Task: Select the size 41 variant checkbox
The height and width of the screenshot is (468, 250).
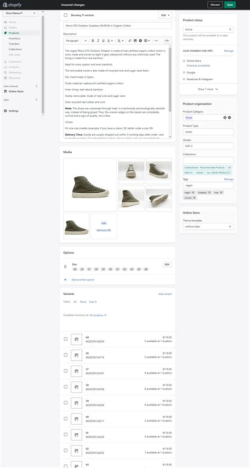Action: [65, 435]
